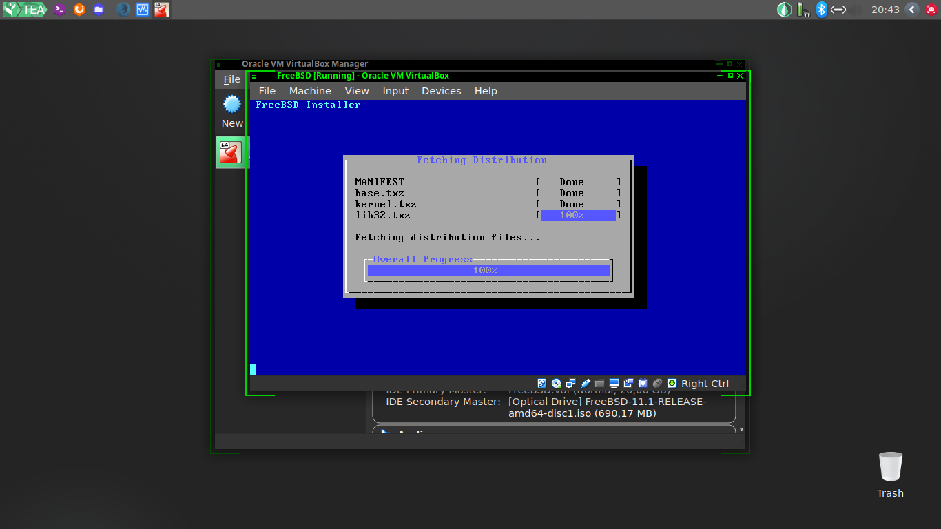
Task: Open the File menu in the FreeBSD VM window
Action: 267,91
